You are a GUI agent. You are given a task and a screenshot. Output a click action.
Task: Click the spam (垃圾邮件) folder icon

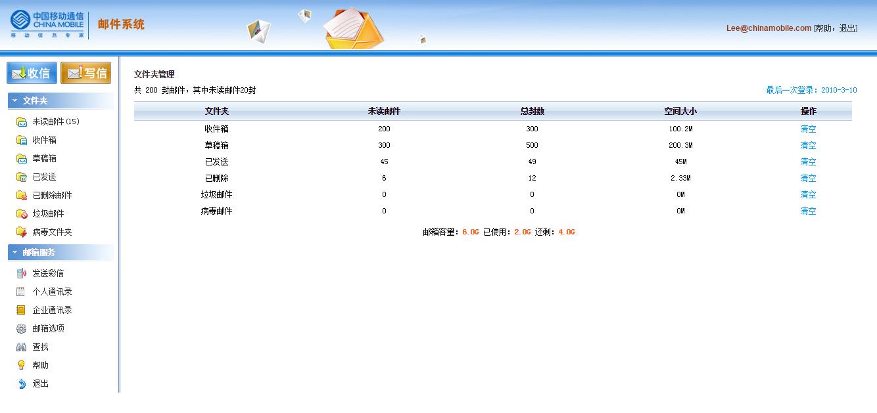22,213
